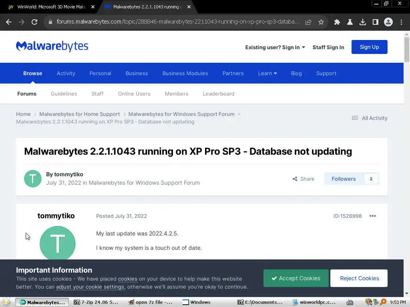Image resolution: width=410 pixels, height=307 pixels.
Task: Click the Followers button
Action: point(344,179)
